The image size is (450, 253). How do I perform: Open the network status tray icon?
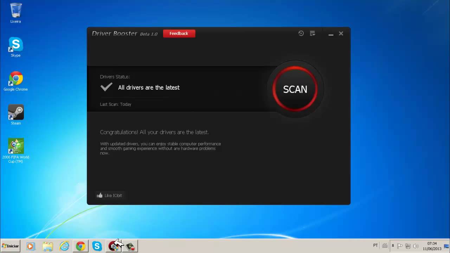[x=408, y=246]
